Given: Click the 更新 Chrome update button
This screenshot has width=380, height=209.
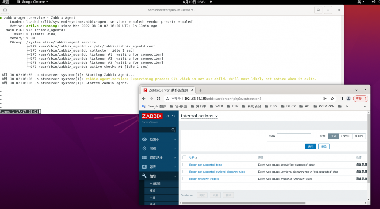Looking at the screenshot, I should click(361, 99).
